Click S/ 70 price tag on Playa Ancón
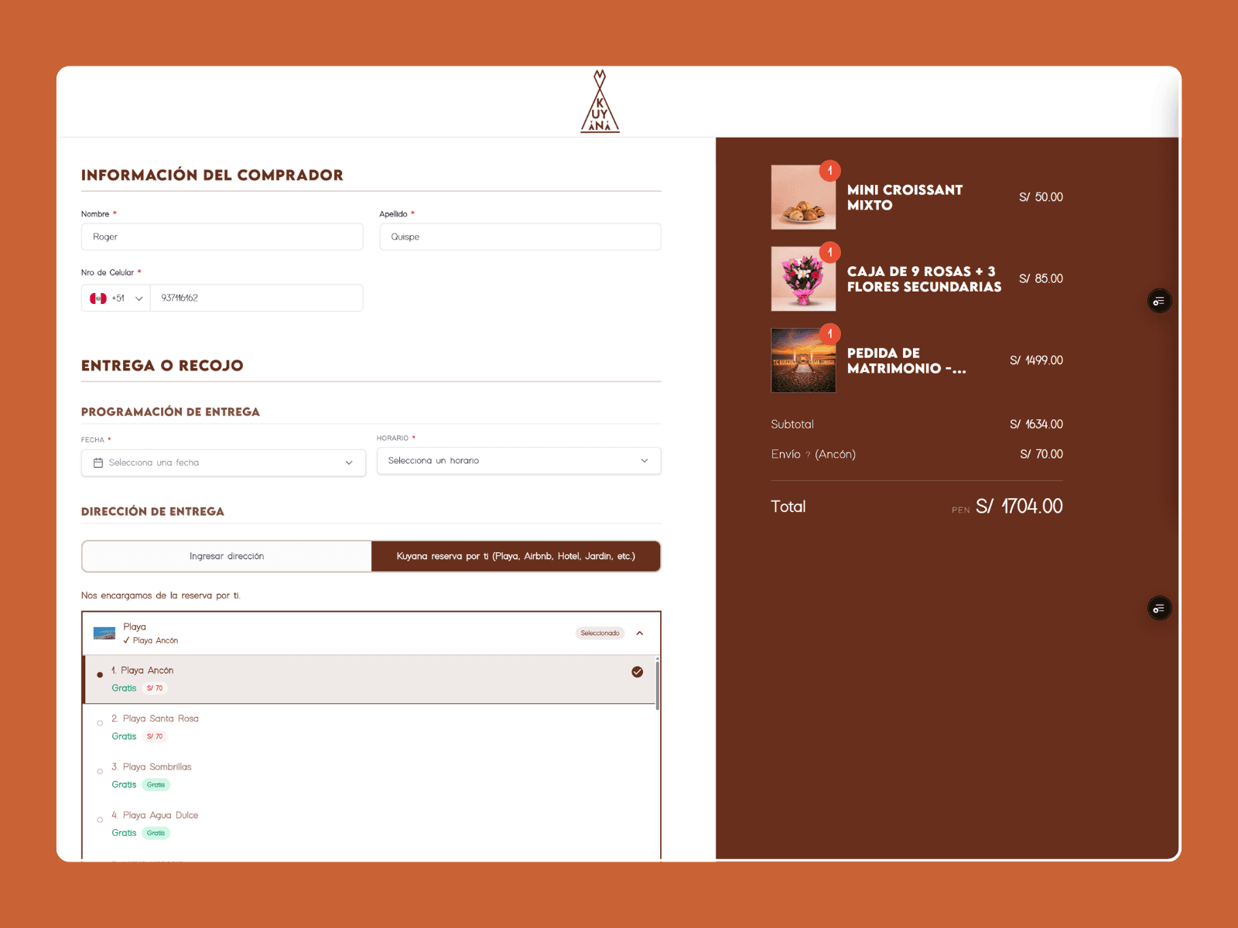The width and height of the screenshot is (1238, 928). tap(155, 688)
